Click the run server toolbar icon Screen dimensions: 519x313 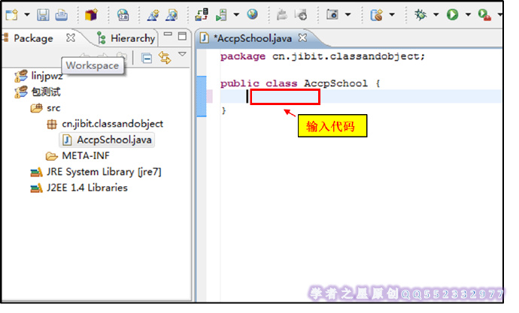pyautogui.click(x=221, y=15)
